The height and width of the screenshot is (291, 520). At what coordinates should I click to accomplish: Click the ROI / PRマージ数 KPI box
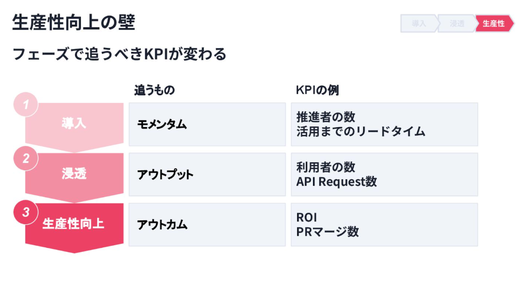(384, 225)
